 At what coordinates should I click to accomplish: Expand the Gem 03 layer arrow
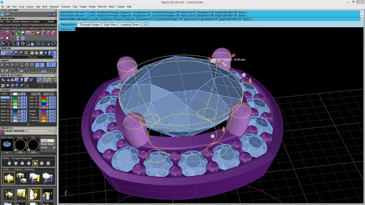pos(12,117)
